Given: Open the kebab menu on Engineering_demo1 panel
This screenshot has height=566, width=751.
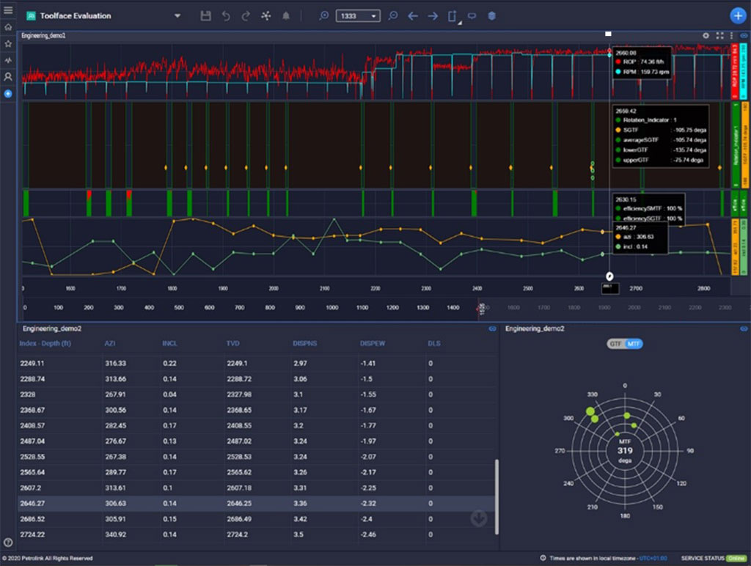Looking at the screenshot, I should [731, 35].
